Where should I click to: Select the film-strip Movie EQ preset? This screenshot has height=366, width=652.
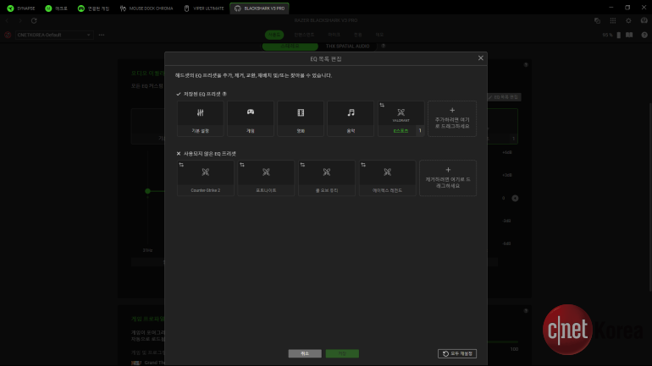[x=301, y=118]
